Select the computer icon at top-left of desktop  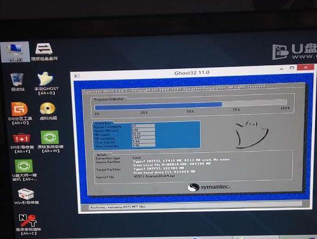tap(15, 52)
